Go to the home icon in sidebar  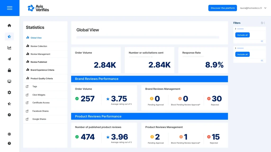click(x=9, y=26)
